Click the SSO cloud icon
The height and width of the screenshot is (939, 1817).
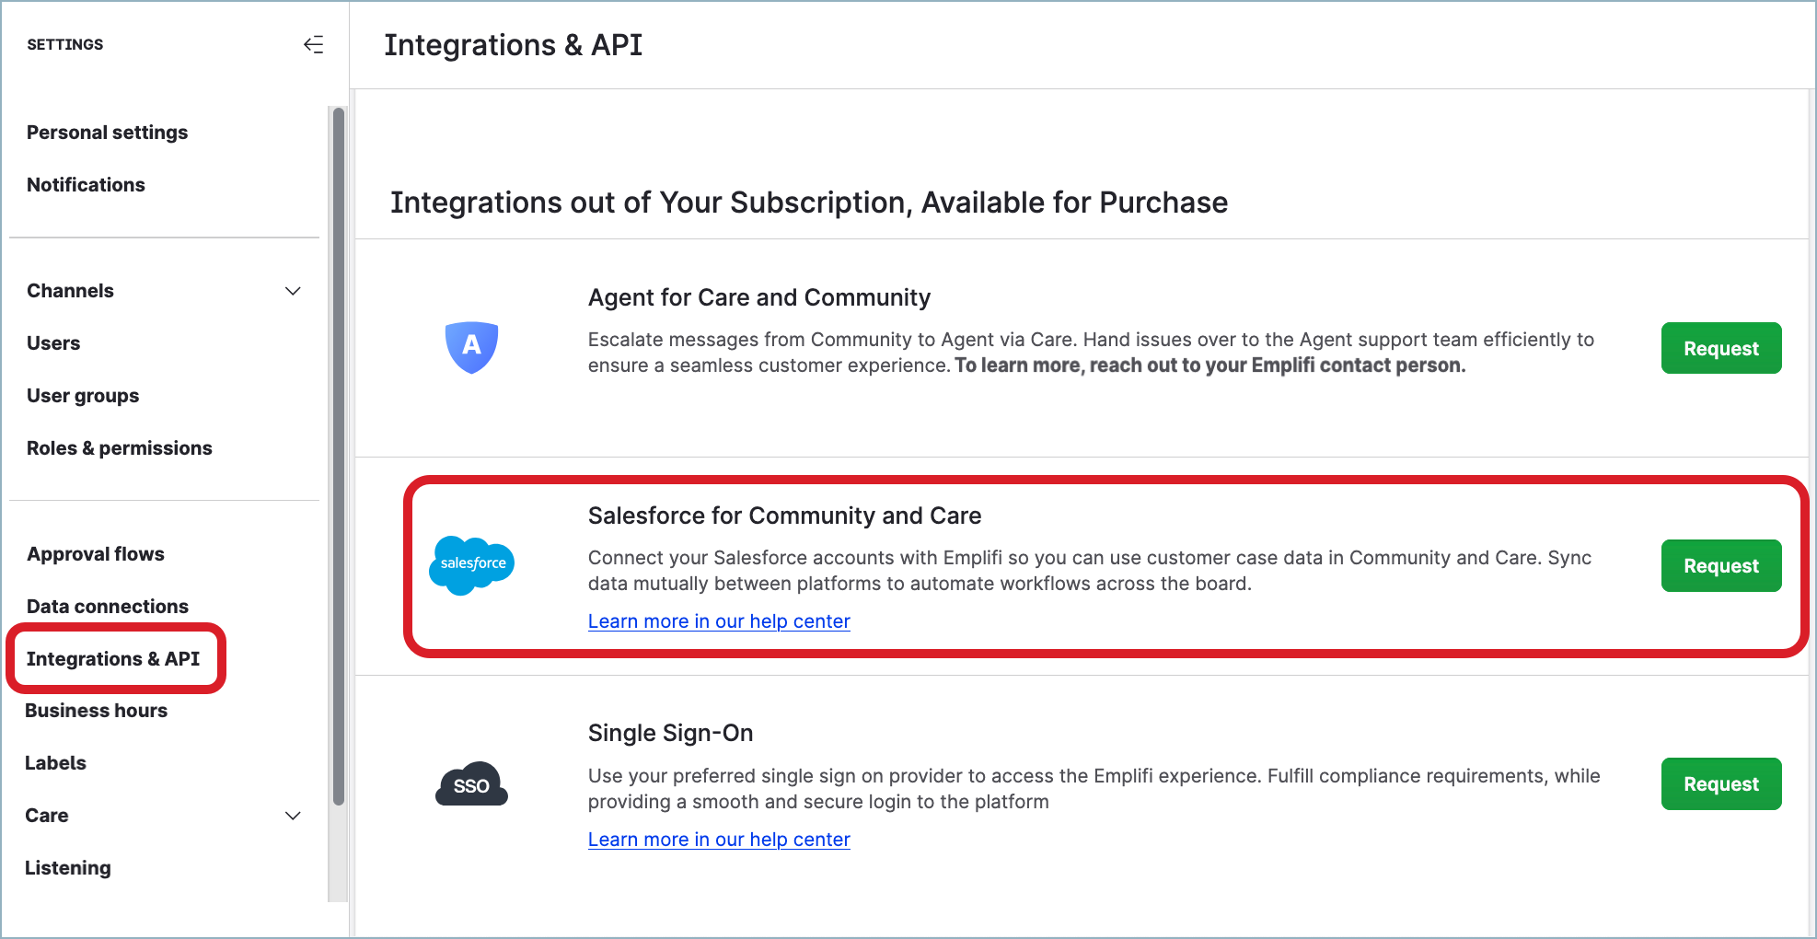(x=471, y=783)
